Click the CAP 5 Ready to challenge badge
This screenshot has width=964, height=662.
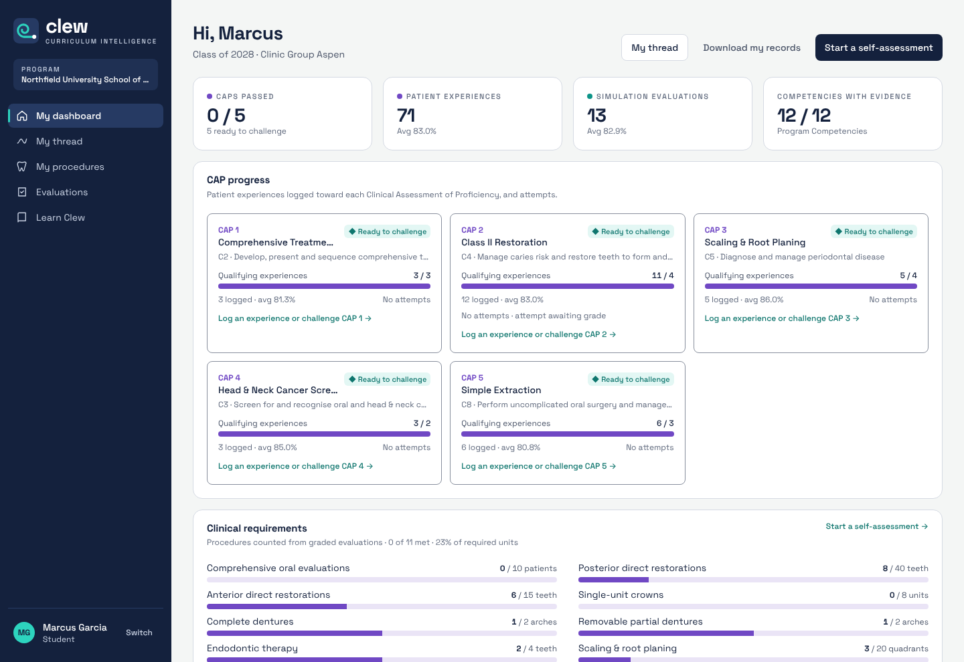tap(631, 379)
